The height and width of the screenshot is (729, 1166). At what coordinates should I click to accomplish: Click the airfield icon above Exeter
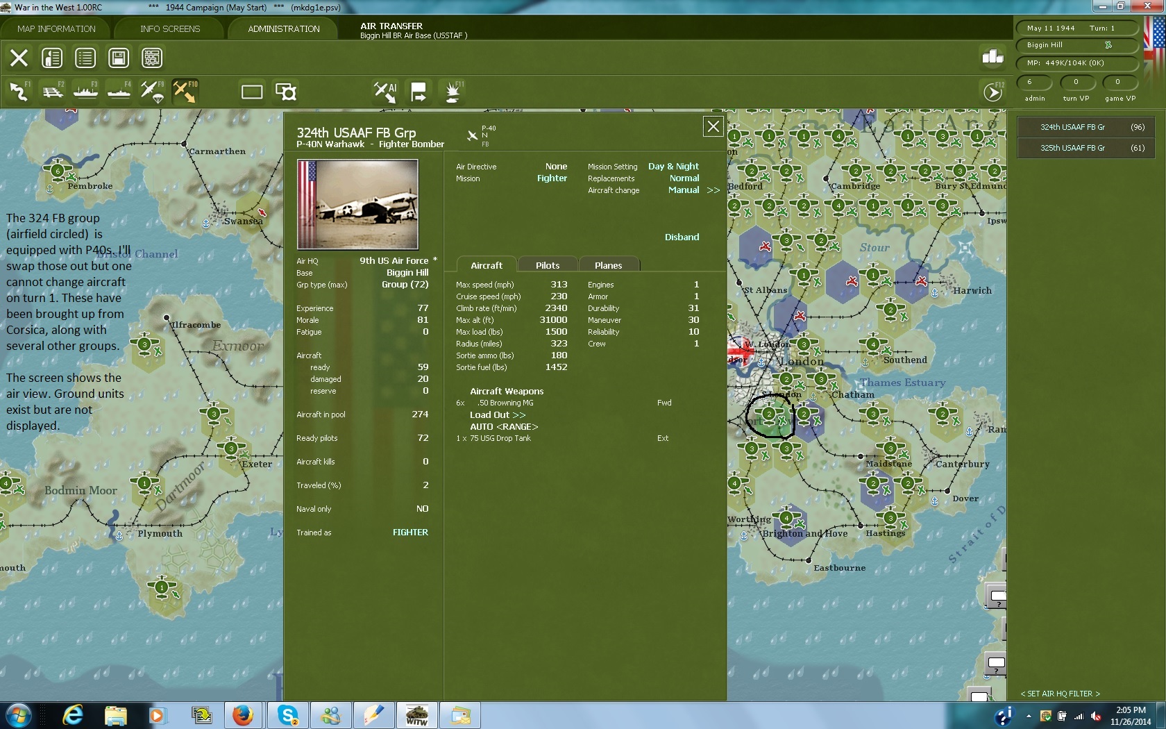[x=232, y=448]
